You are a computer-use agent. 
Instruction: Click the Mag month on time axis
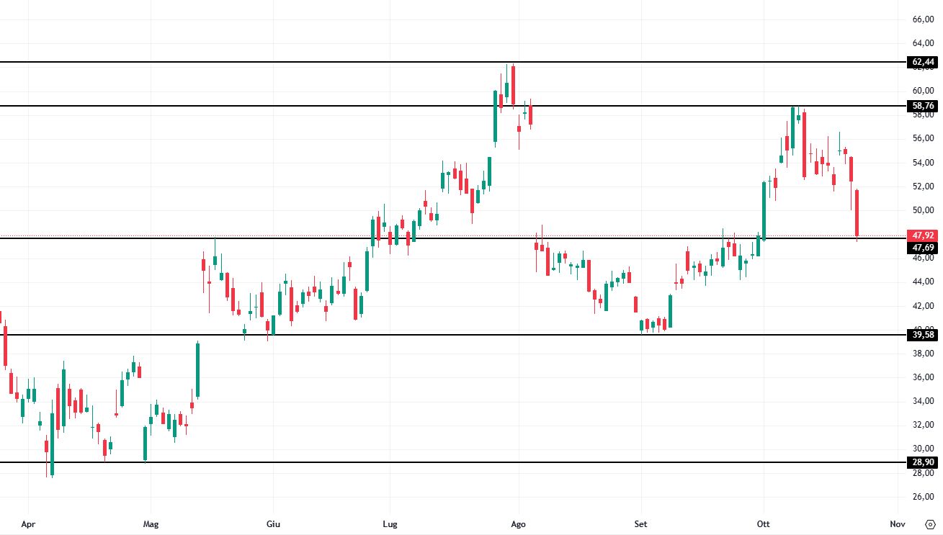(x=150, y=524)
